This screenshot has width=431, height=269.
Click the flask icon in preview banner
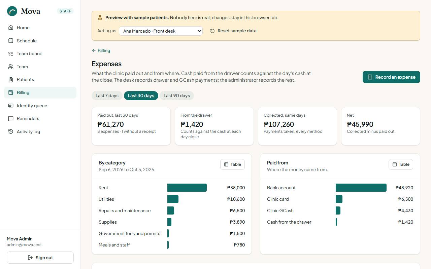(x=100, y=17)
